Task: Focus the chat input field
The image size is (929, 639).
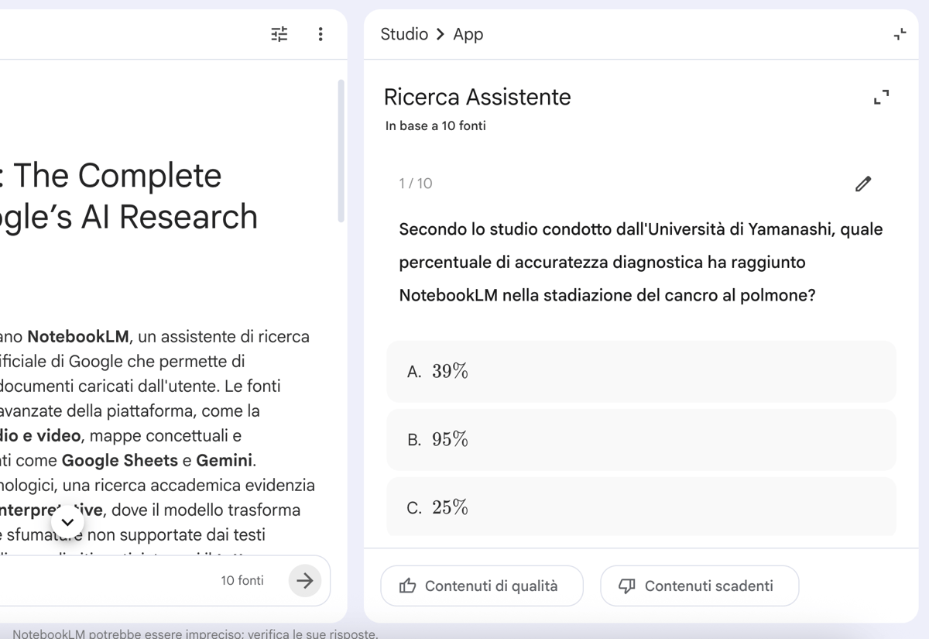Action: click(101, 580)
